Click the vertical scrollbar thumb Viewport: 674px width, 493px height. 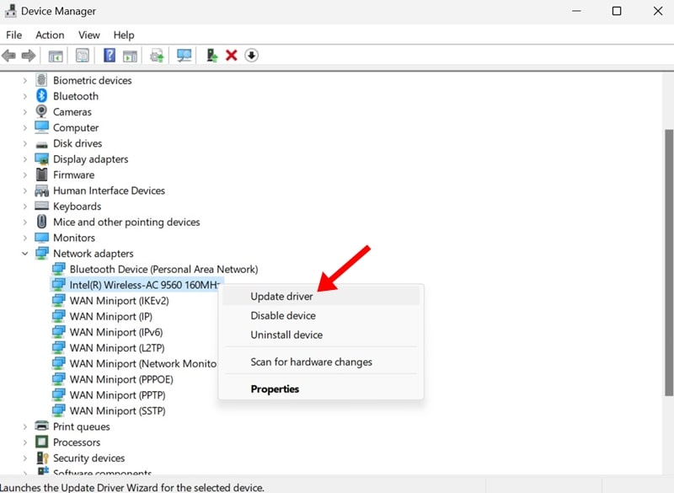669,262
